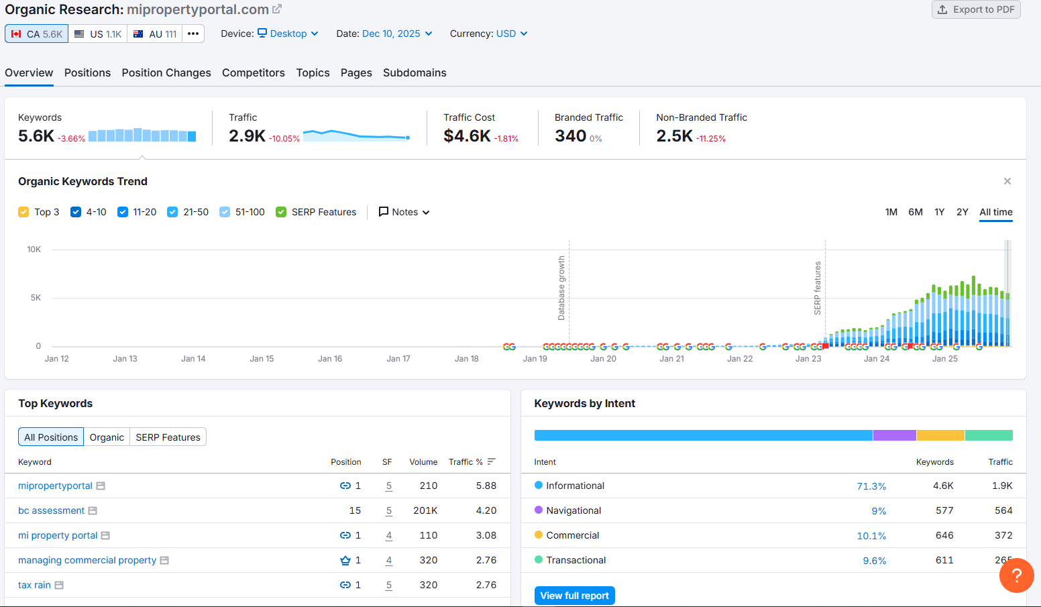This screenshot has height=607, width=1041.
Task: Click the backlink icon beside tax rain's position
Action: click(x=344, y=585)
